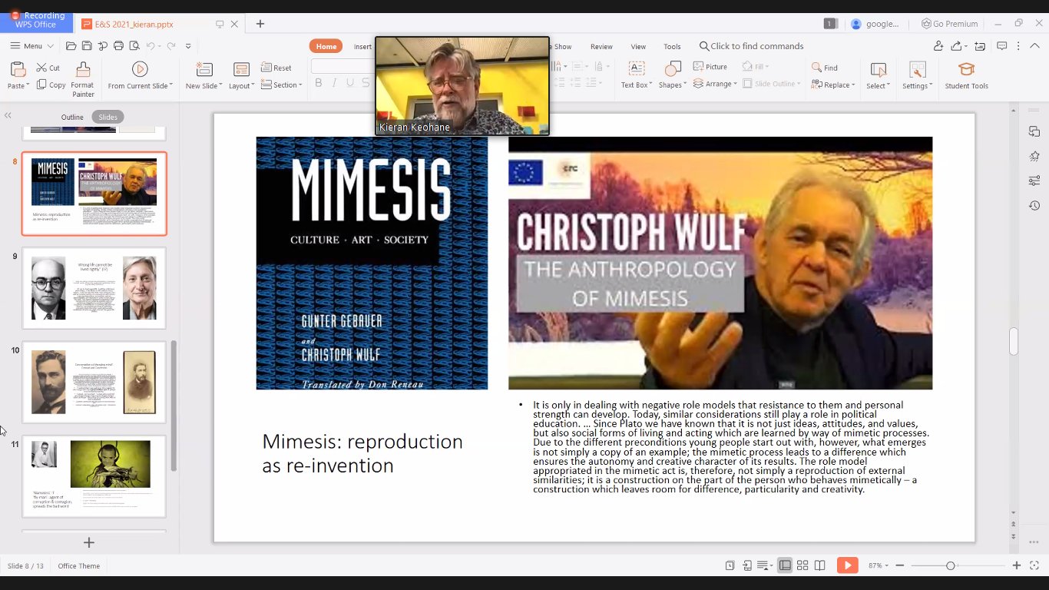Image resolution: width=1049 pixels, height=590 pixels.
Task: Click the Office Theme status bar label
Action: coord(79,566)
